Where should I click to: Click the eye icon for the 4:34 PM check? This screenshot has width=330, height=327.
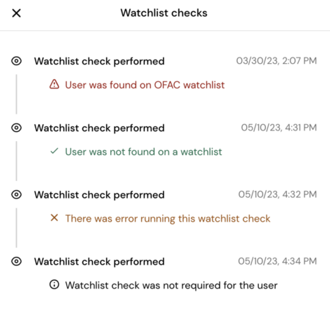16,261
